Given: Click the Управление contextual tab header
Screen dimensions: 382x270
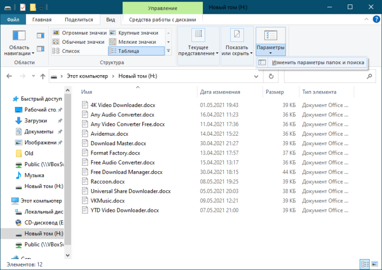Looking at the screenshot, I should [163, 8].
